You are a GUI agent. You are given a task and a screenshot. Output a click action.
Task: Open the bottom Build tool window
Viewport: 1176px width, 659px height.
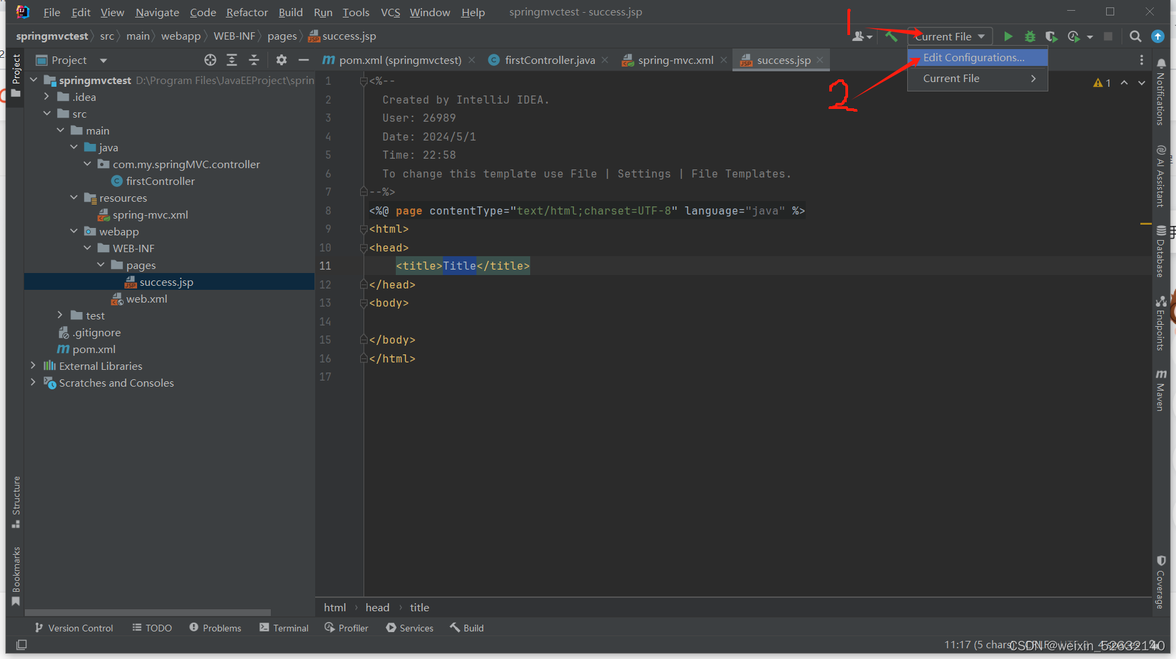467,628
